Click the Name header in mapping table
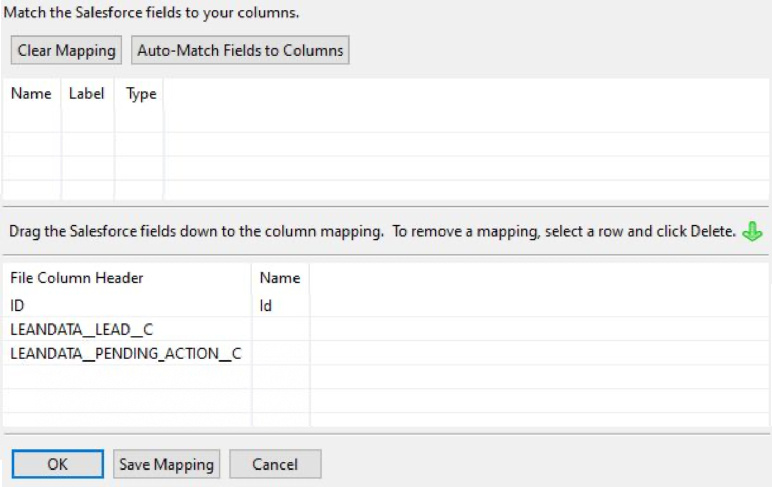 click(280, 278)
